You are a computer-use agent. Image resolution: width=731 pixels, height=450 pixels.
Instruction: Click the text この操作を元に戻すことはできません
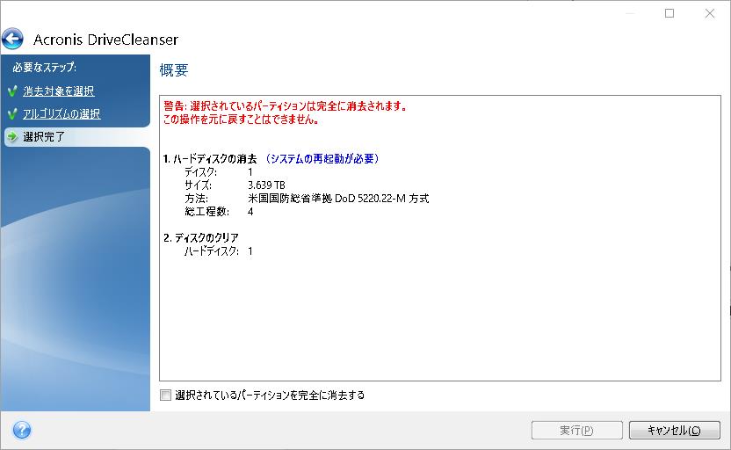point(241,120)
